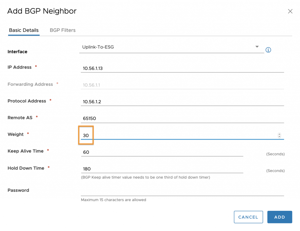The image size is (300, 231).
Task: Click the '(Seconds)' unit beside Hold Down Time
Action: (275, 171)
